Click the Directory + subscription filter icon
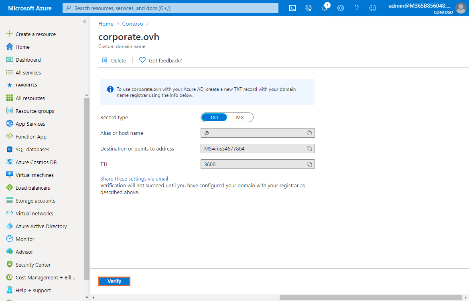 [309, 8]
